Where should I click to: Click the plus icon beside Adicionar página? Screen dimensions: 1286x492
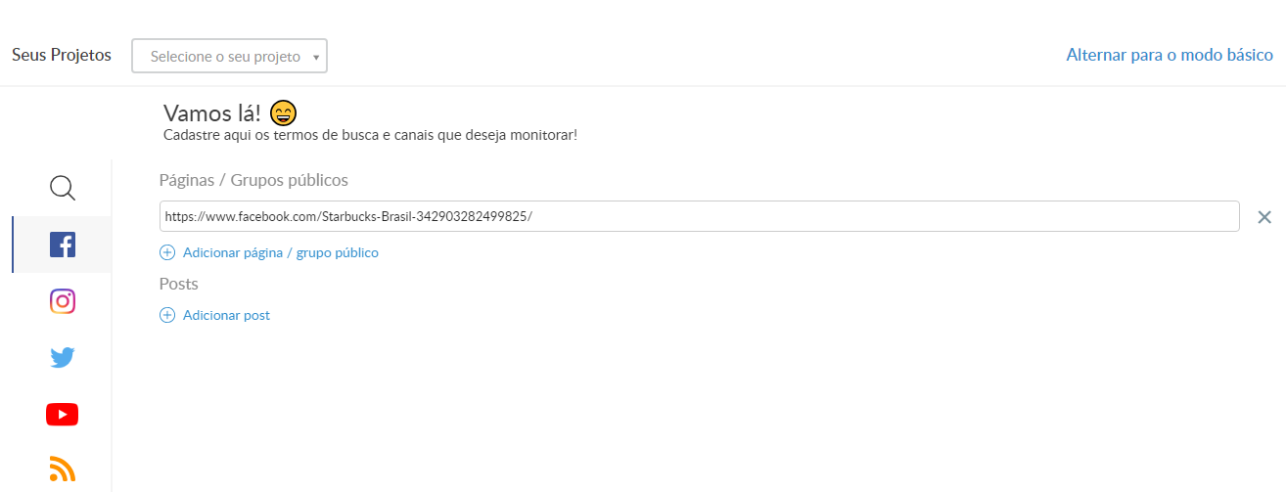(167, 252)
